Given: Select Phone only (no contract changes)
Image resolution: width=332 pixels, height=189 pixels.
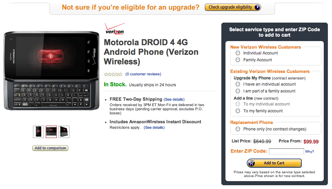Looking at the screenshot, I should coord(238,129).
